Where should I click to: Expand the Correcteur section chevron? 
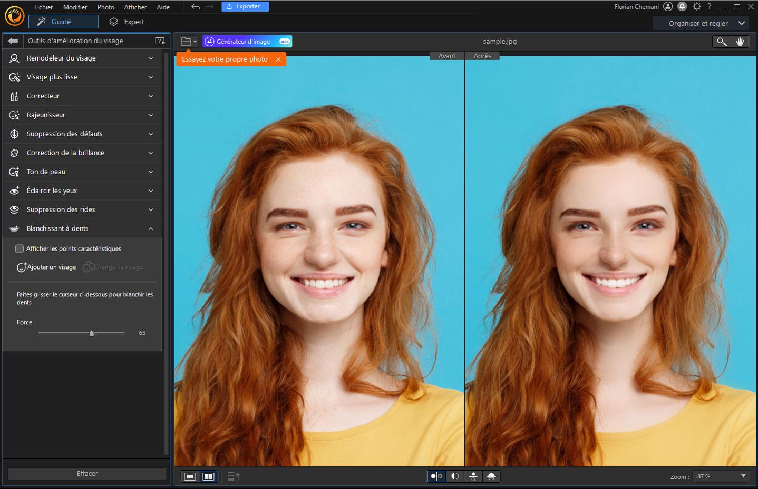tap(151, 96)
